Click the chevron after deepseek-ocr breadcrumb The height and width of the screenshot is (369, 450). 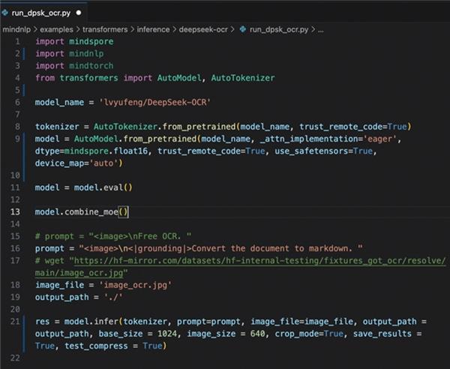pos(232,29)
